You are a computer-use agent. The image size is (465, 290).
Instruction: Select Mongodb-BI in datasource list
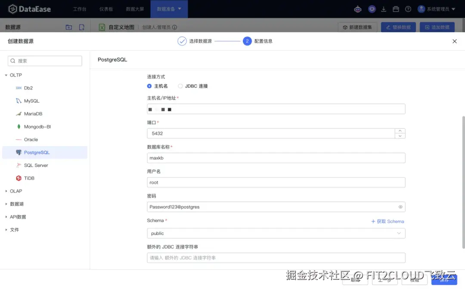(45, 127)
